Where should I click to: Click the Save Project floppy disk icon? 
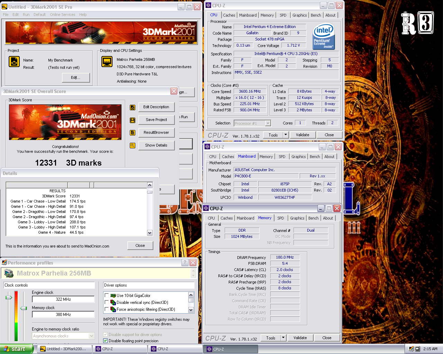click(132, 120)
